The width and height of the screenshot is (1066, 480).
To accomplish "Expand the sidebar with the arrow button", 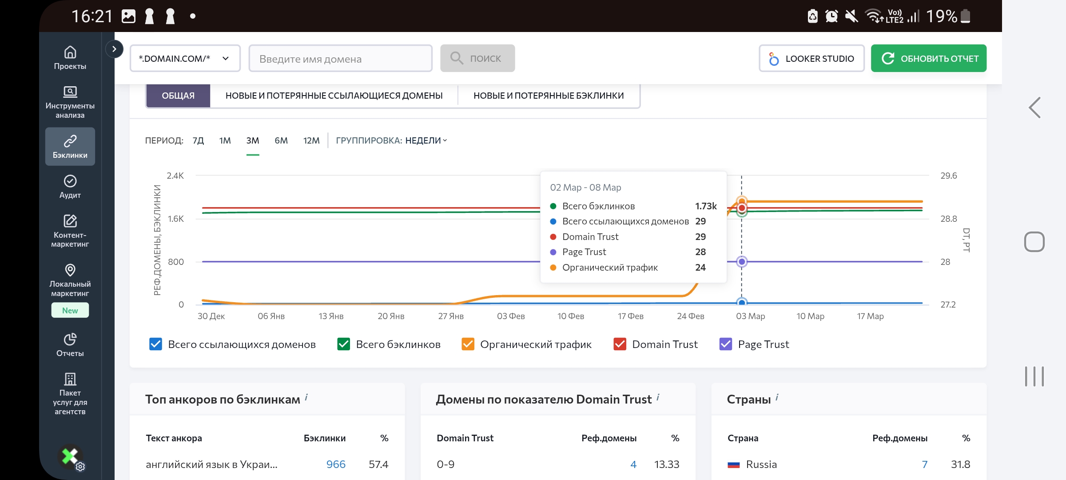I will click(x=114, y=49).
